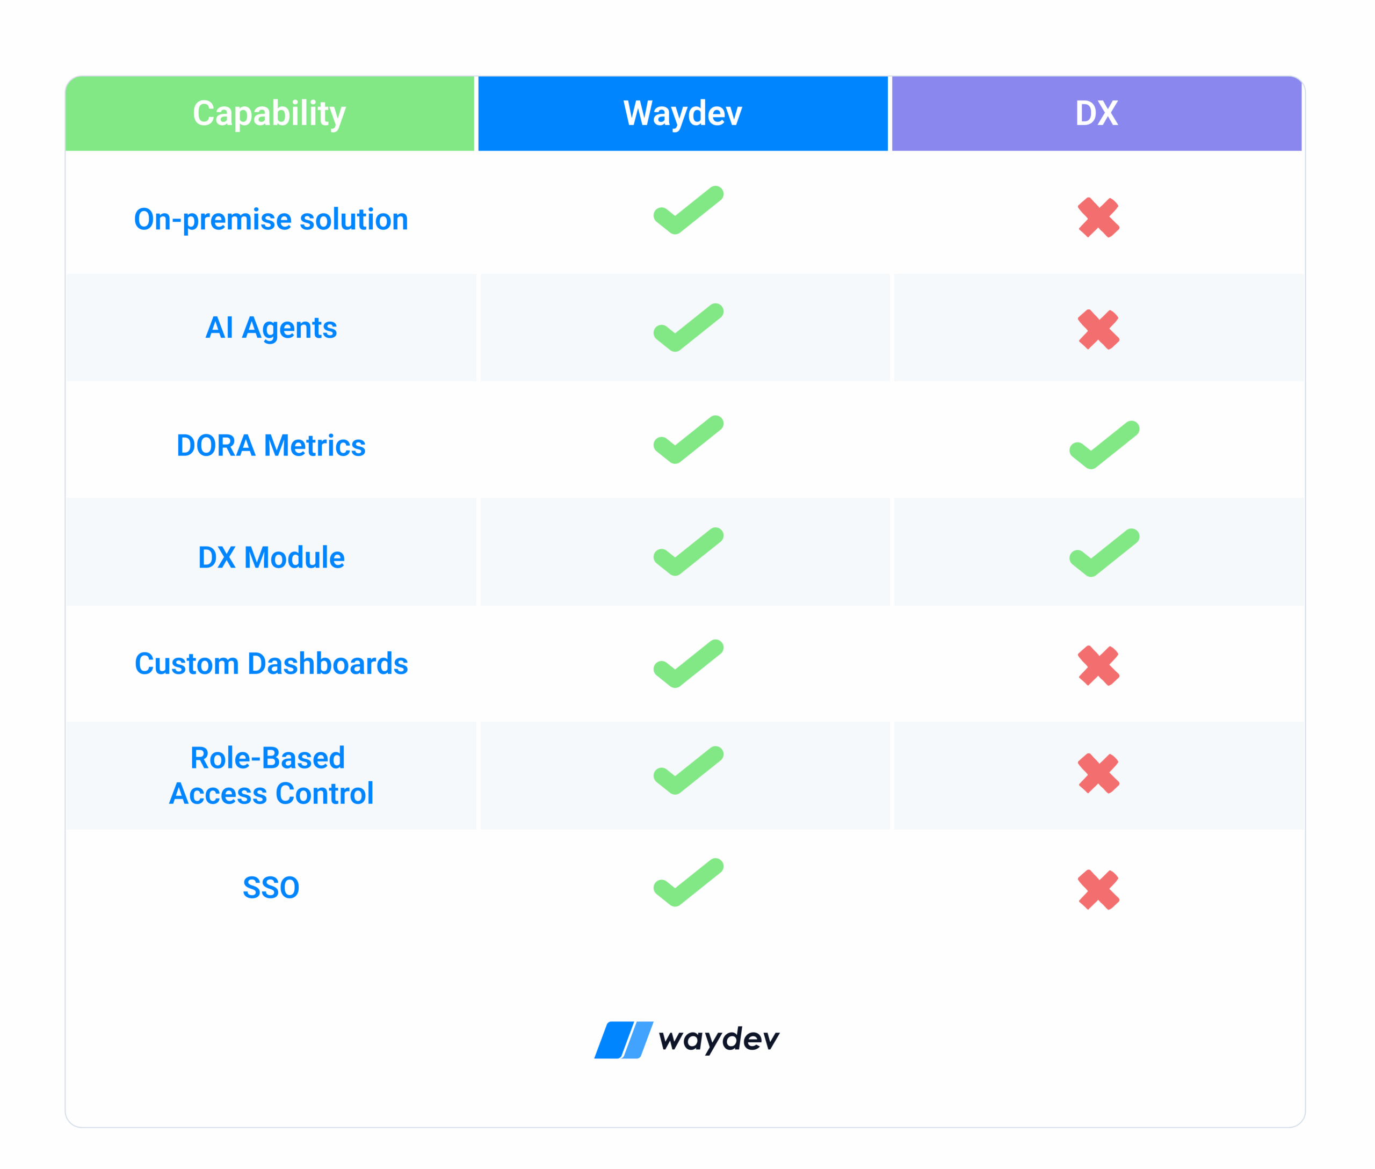
Task: Click DX's red cross for Custom Dashboards
Action: (1098, 665)
